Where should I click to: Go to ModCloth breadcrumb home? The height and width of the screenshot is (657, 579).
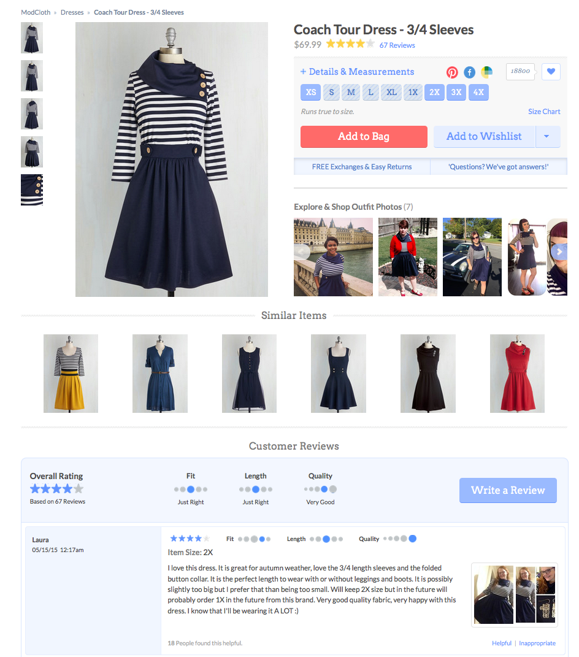(36, 12)
